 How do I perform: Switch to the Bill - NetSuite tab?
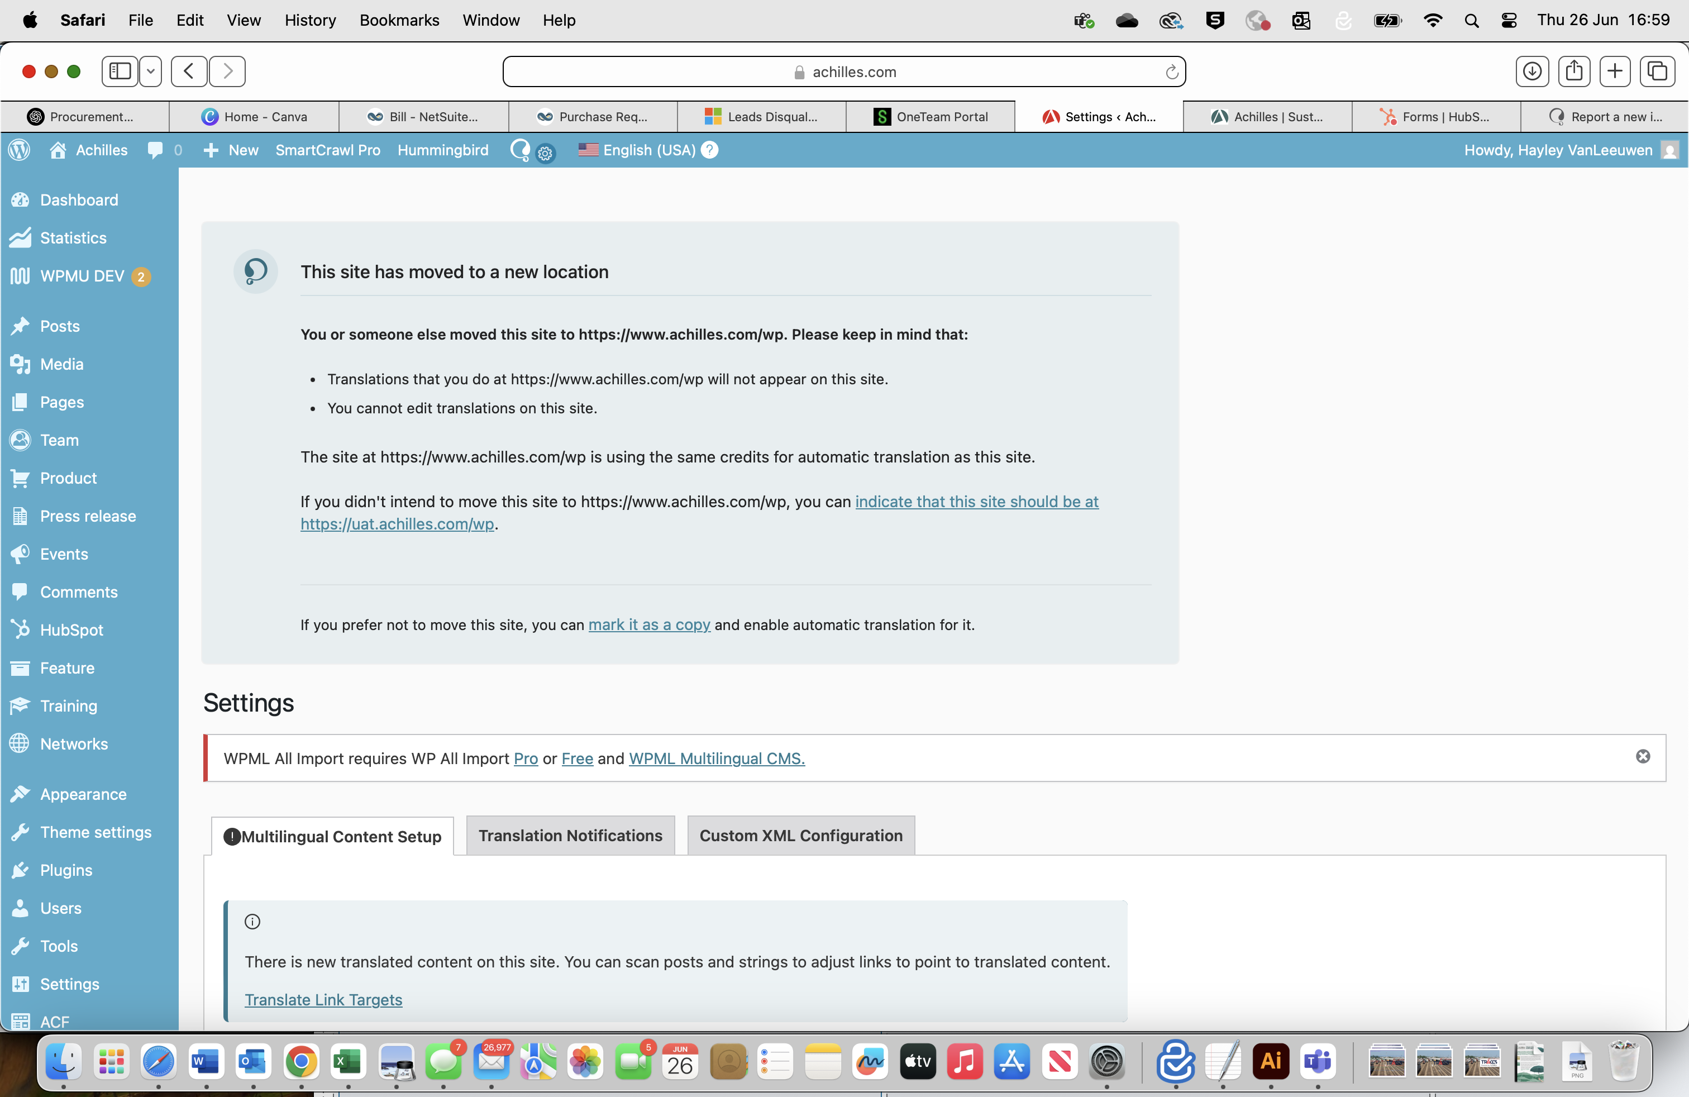[x=423, y=116]
